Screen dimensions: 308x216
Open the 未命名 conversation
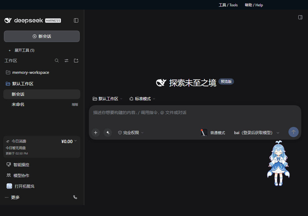click(x=42, y=104)
